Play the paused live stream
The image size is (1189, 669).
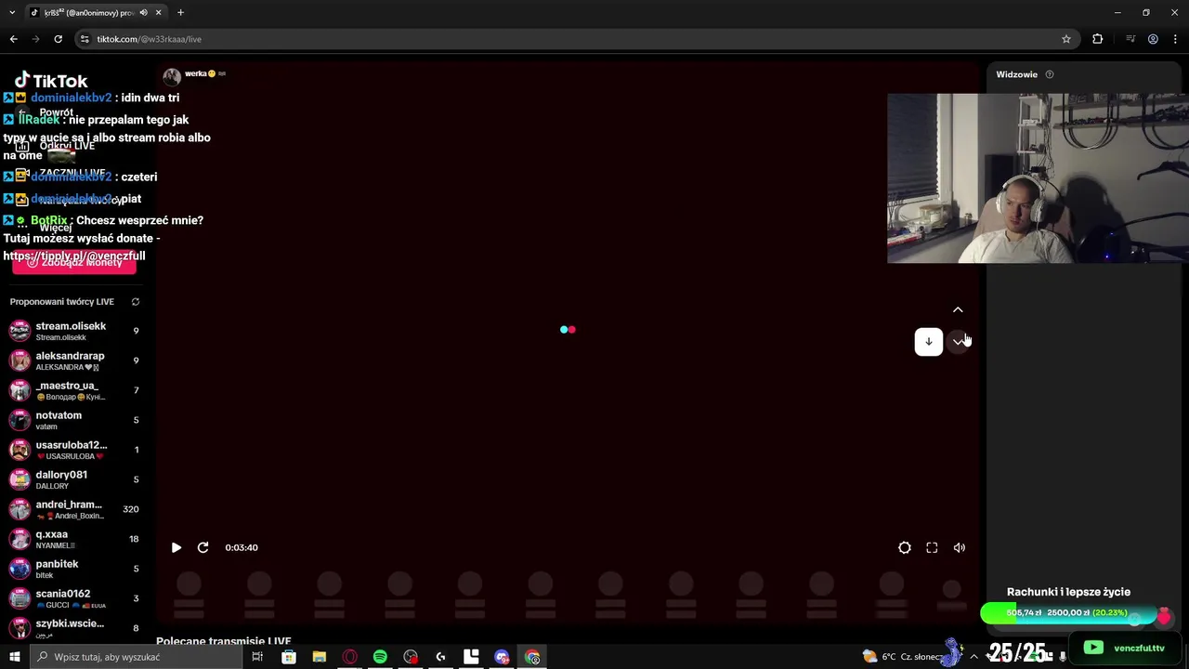(176, 547)
